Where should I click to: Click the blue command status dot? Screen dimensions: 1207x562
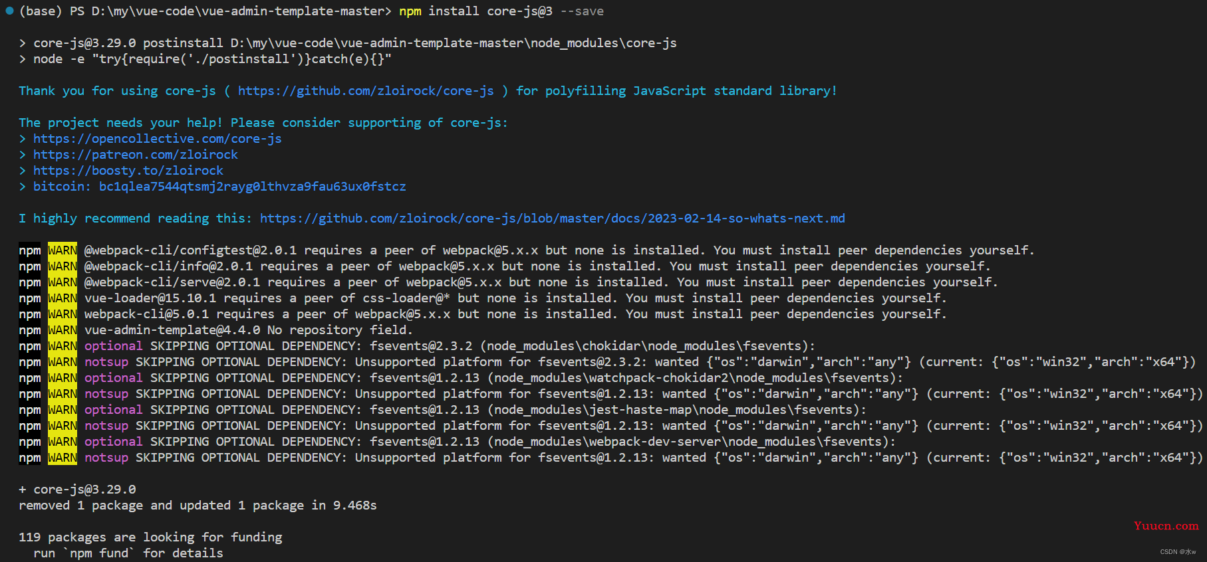(x=9, y=11)
